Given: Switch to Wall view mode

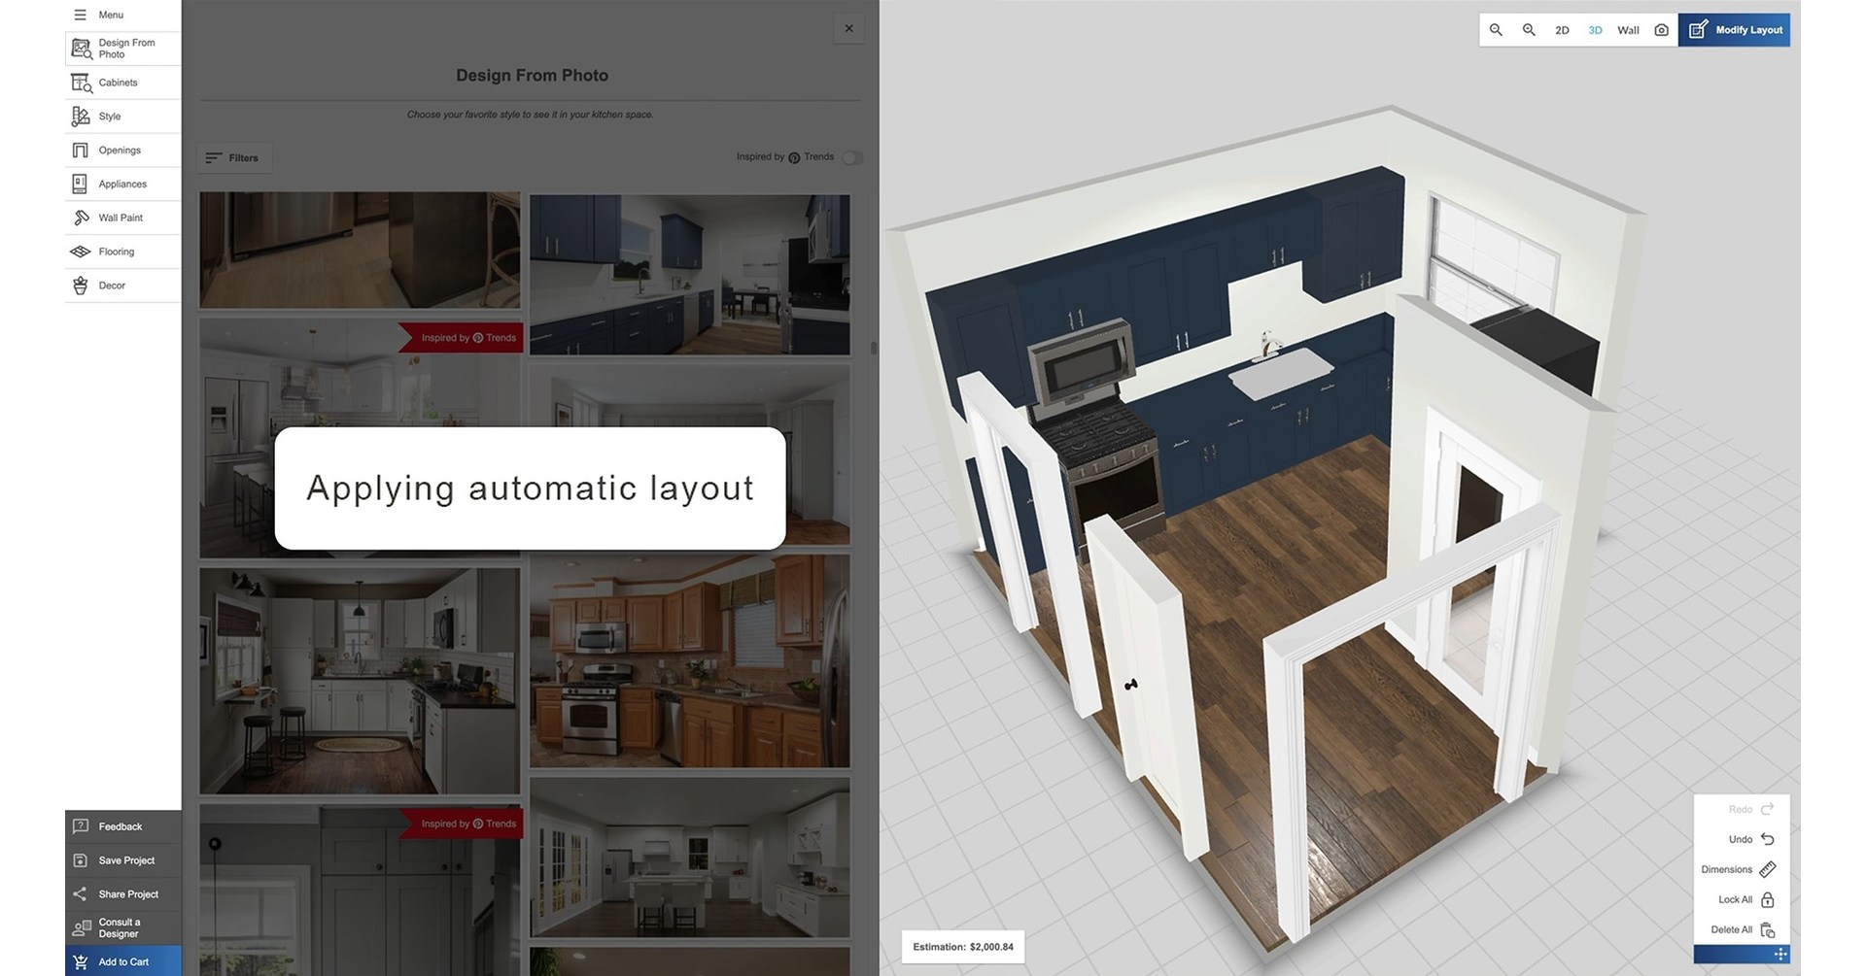Looking at the screenshot, I should pos(1628,29).
